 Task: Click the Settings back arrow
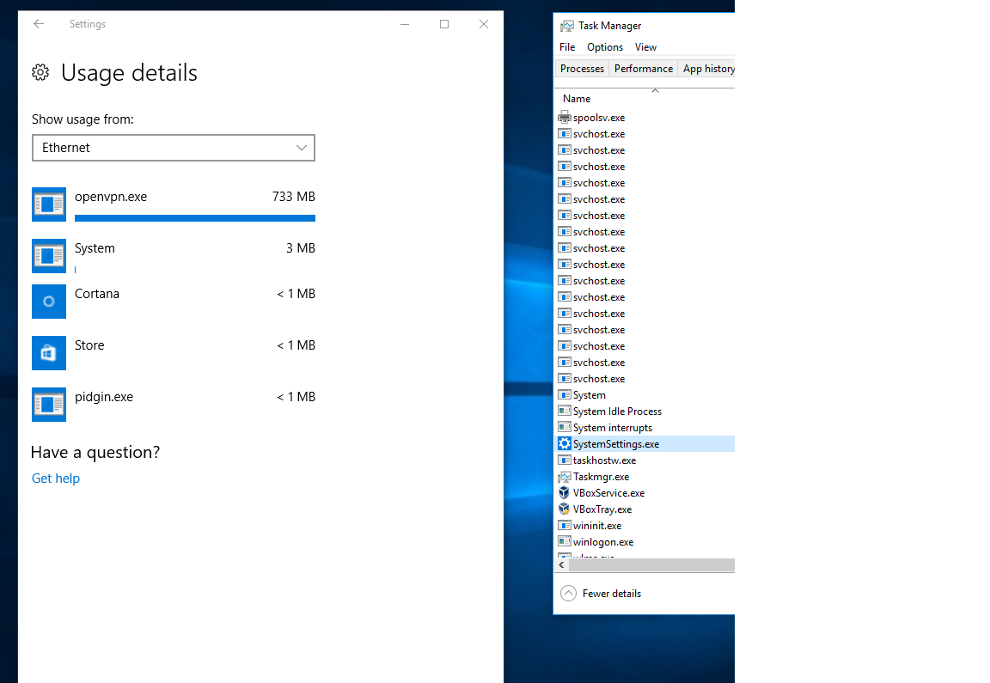click(39, 24)
